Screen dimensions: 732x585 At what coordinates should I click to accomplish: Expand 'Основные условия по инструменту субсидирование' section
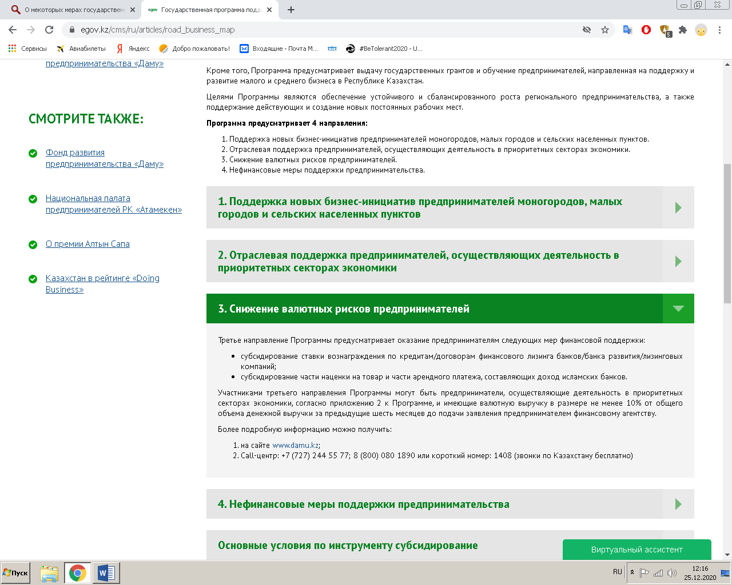pos(348,546)
